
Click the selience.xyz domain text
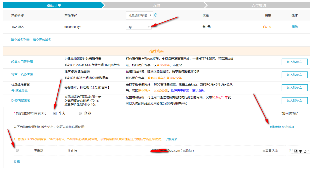tap(73, 27)
